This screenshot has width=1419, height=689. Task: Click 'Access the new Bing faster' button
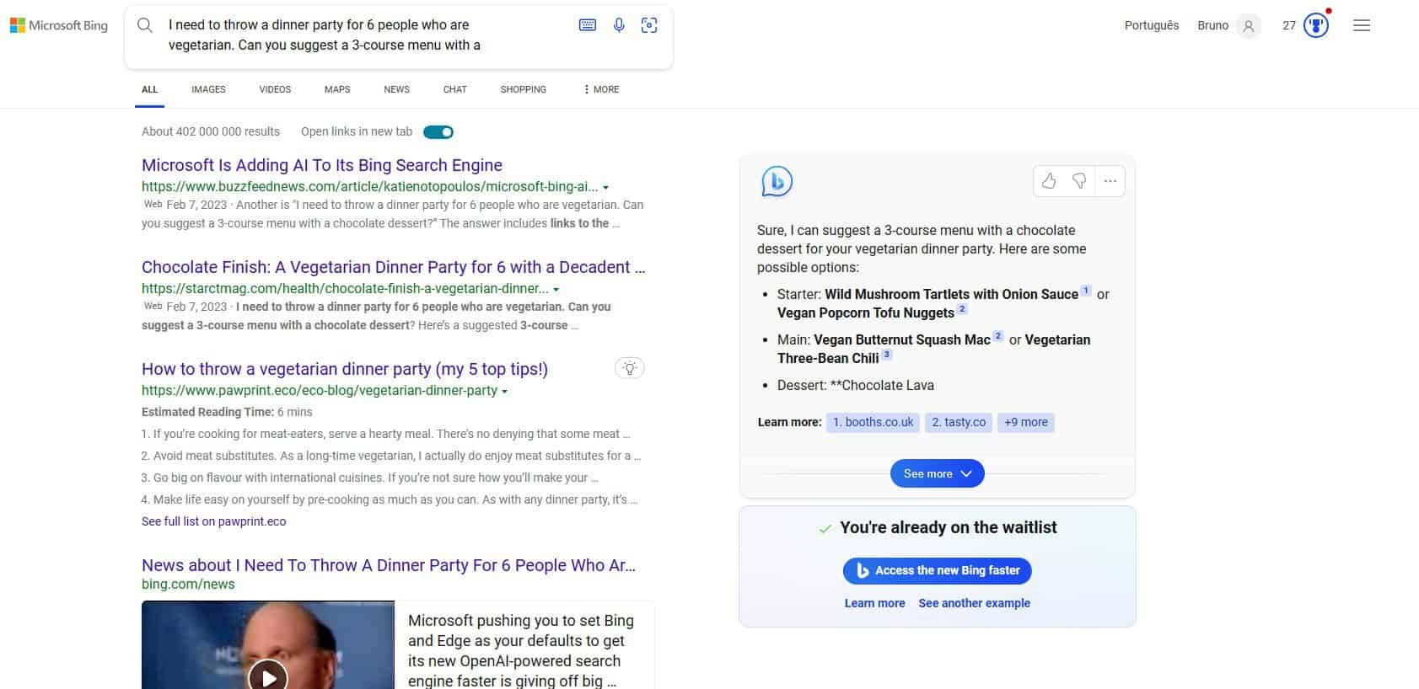tap(938, 570)
